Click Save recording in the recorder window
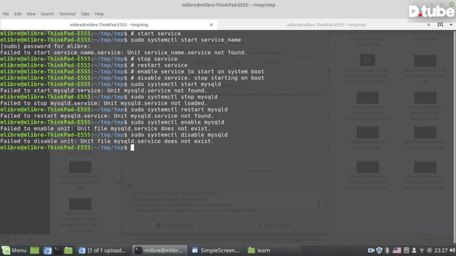The height and width of the screenshot is (256, 456). tap(275, 225)
